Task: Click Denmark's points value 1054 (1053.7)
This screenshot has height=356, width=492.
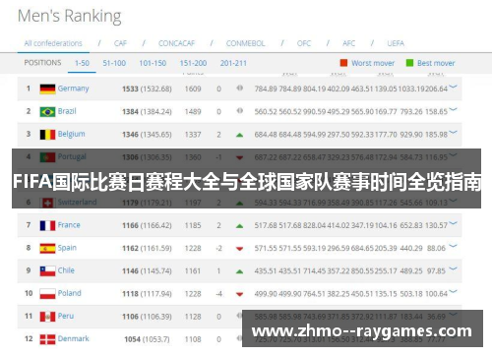Action: click(x=147, y=339)
